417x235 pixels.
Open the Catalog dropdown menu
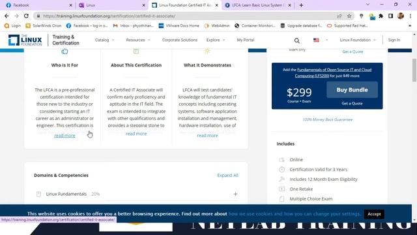pyautogui.click(x=104, y=40)
